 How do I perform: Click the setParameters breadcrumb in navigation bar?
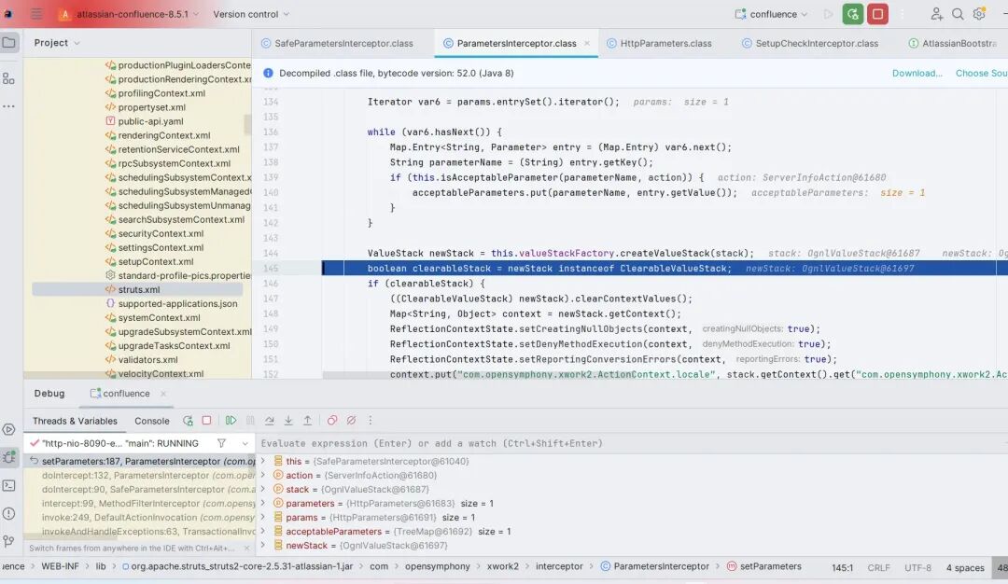pyautogui.click(x=763, y=566)
